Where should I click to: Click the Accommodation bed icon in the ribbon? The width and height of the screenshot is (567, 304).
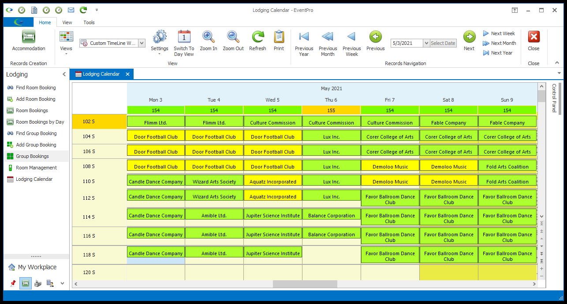(x=29, y=37)
